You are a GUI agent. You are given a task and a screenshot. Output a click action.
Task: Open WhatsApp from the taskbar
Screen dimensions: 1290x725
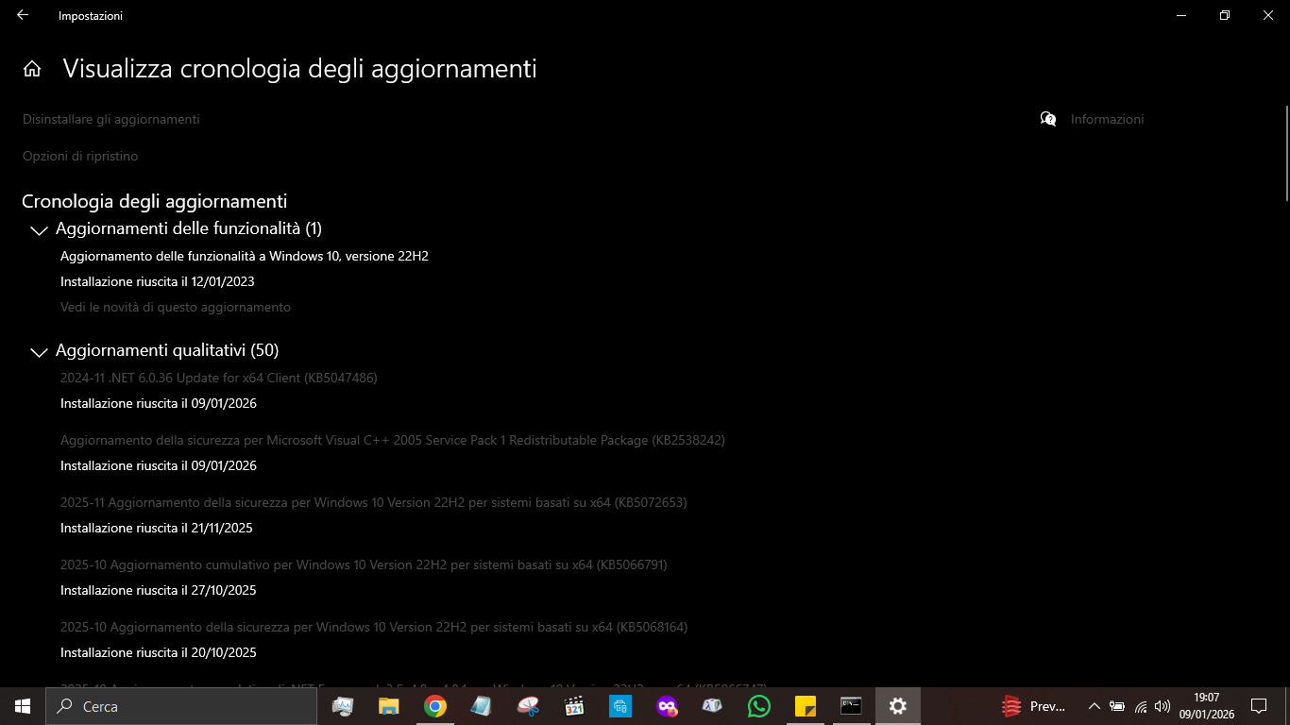tap(759, 706)
